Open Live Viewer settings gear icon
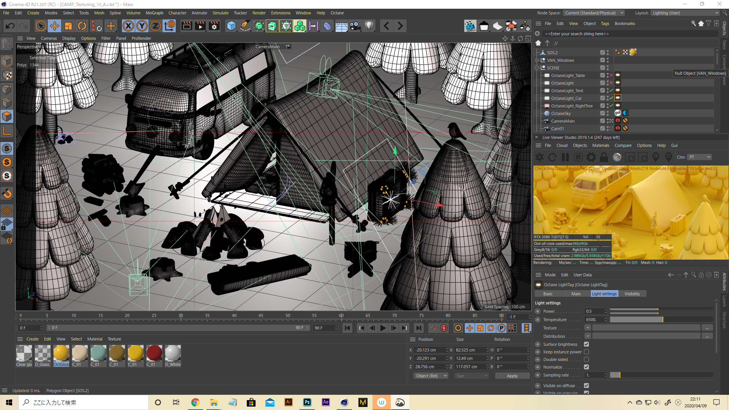This screenshot has height=410, width=729. click(591, 157)
